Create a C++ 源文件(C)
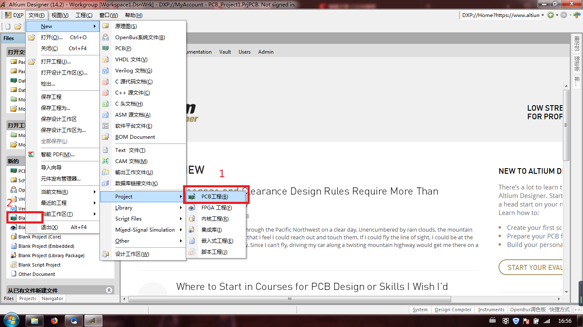The image size is (583, 327). [x=143, y=93]
